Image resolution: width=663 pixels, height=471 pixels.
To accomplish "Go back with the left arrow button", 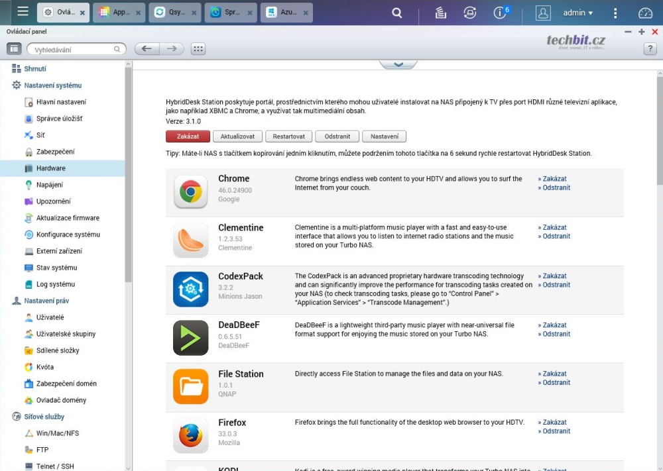I will [x=147, y=49].
